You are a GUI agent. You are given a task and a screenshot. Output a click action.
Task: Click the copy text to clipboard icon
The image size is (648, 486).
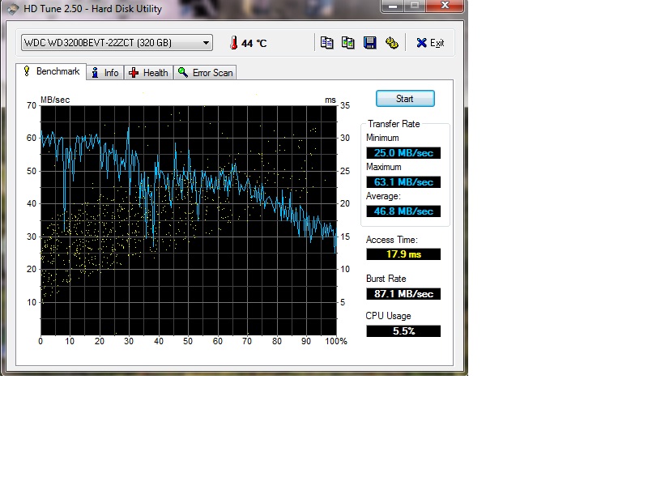coord(326,43)
